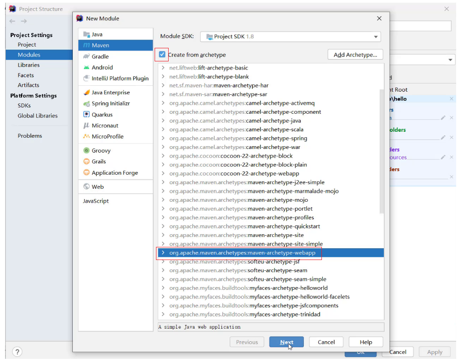This screenshot has height=362, width=472.
Task: Expand maven-archetype-quickstart entry
Action: coord(163,226)
